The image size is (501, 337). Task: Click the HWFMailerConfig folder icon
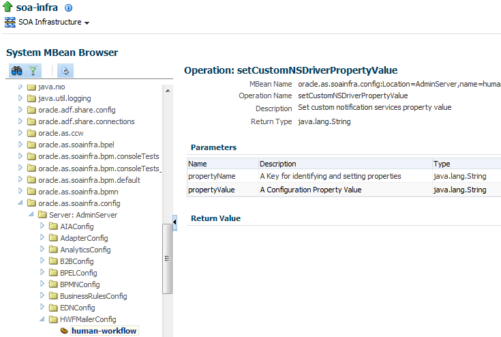coord(53,319)
